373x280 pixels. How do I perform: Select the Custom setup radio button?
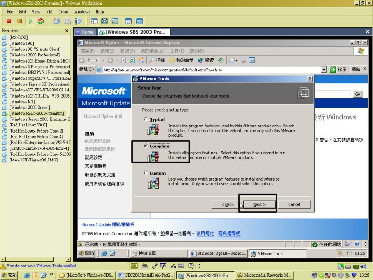coord(146,173)
